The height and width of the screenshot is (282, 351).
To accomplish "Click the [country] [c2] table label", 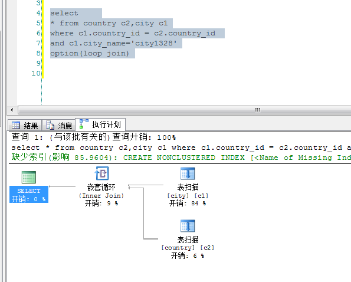I will click(x=188, y=248).
